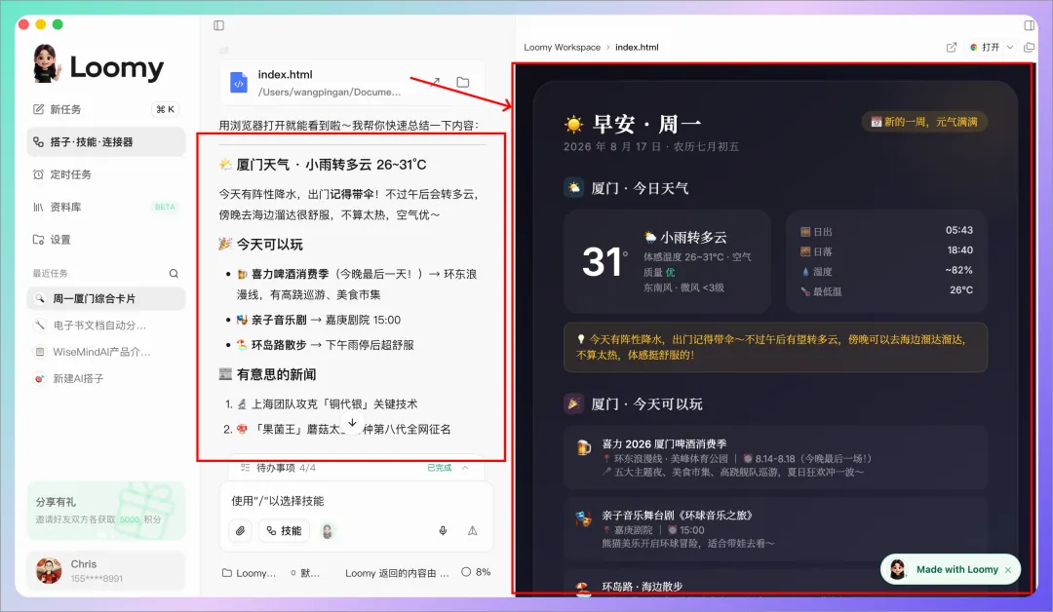Click 湿度 ~82% row in preview
This screenshot has height=612, width=1053.
point(886,271)
